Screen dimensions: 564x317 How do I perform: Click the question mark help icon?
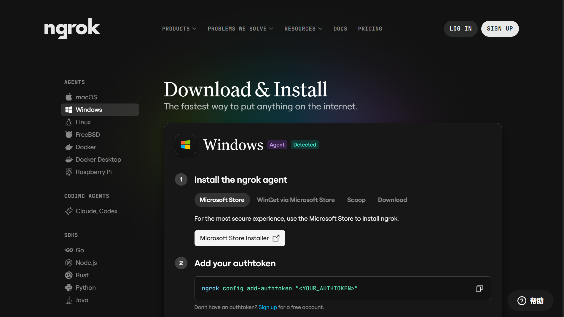pos(522,301)
